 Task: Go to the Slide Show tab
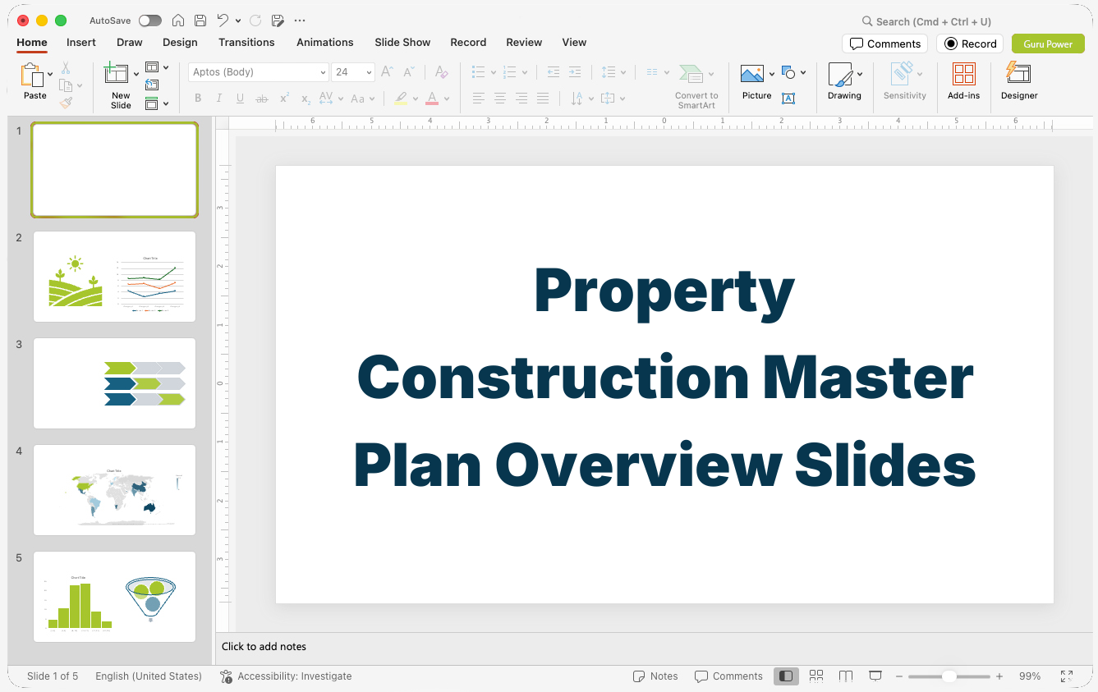(x=402, y=43)
